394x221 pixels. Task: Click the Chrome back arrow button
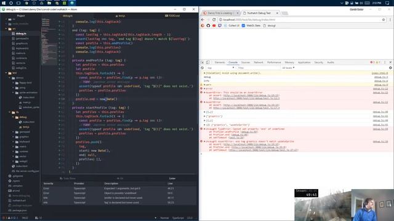(x=203, y=20)
